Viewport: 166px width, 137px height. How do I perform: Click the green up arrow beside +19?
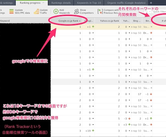[x=93, y=131]
